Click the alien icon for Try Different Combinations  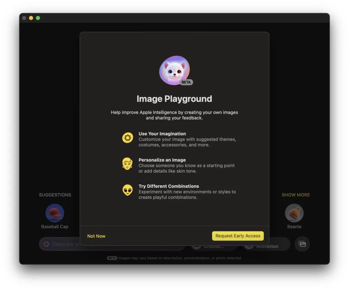pyautogui.click(x=127, y=190)
